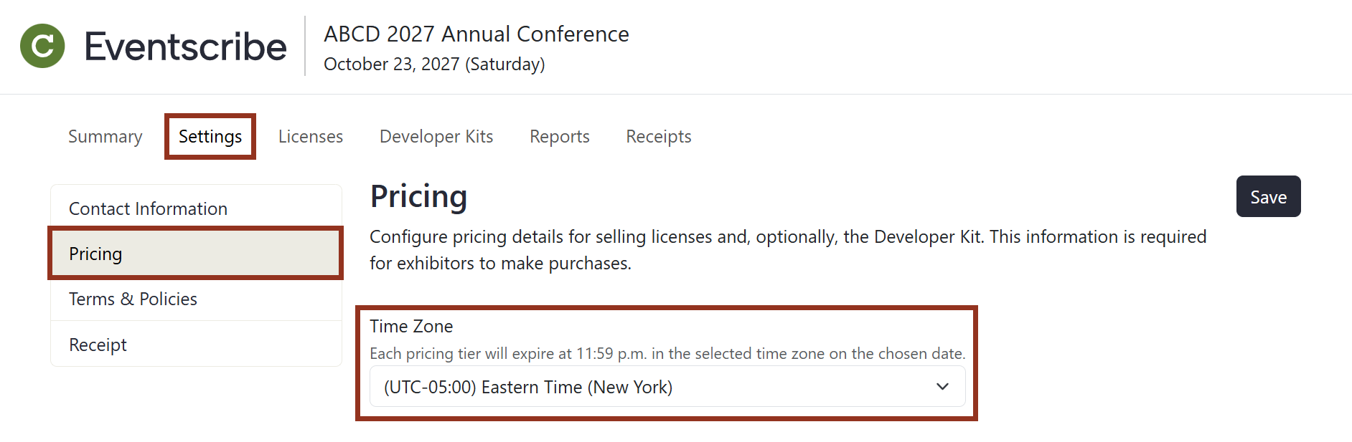Select the Eastern Time (New York) value
Image resolution: width=1352 pixels, height=442 pixels.
click(x=528, y=387)
